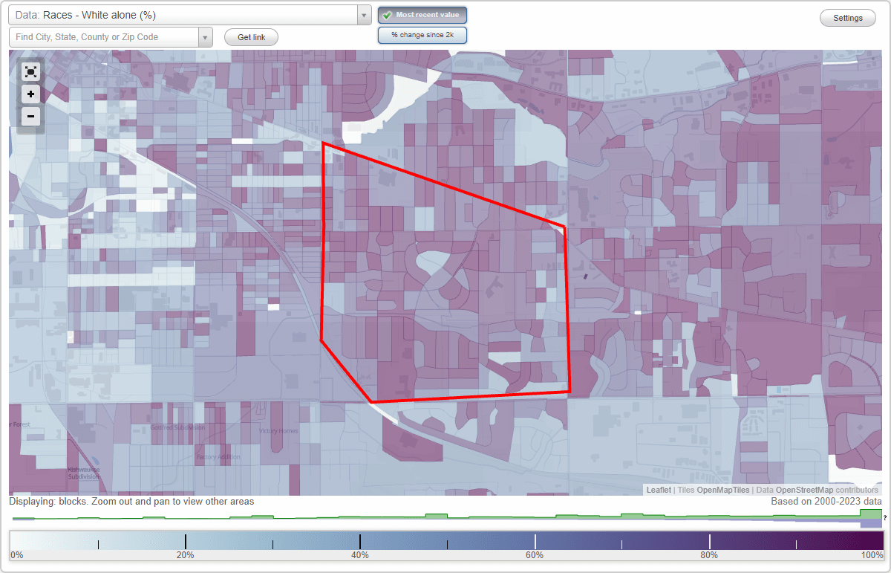Viewport: 891px width, 573px height.
Task: Zoom in with the plus button
Action: point(30,94)
